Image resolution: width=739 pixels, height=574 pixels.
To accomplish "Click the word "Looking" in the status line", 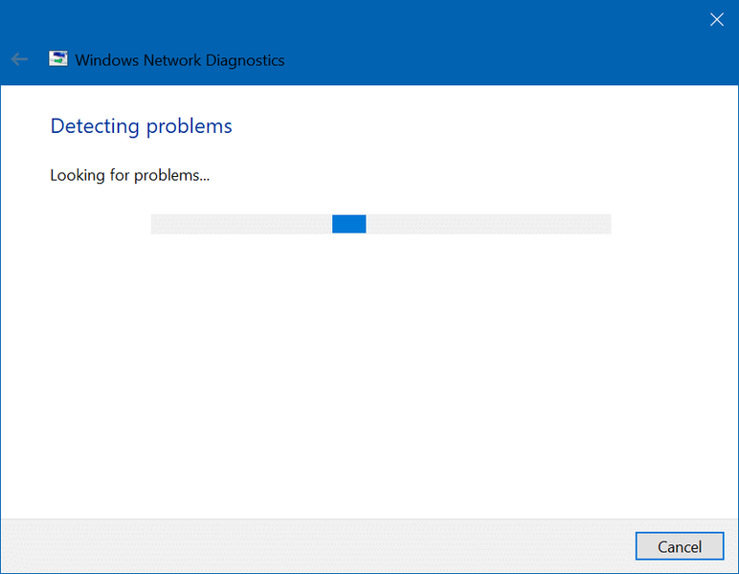I will [78, 175].
